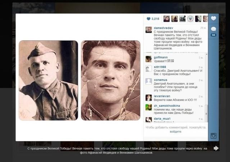The image size is (230, 162).
Task: Click the blue heart likes counter icon
Action: coord(148,19)
